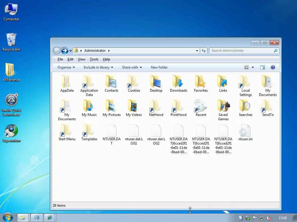Open the Windows Start button
This screenshot has width=297, height=222.
tap(8, 217)
